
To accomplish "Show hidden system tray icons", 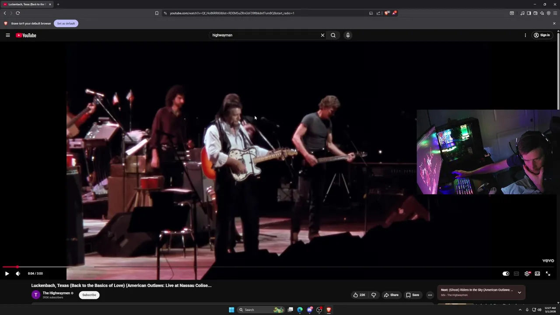I will (520, 310).
